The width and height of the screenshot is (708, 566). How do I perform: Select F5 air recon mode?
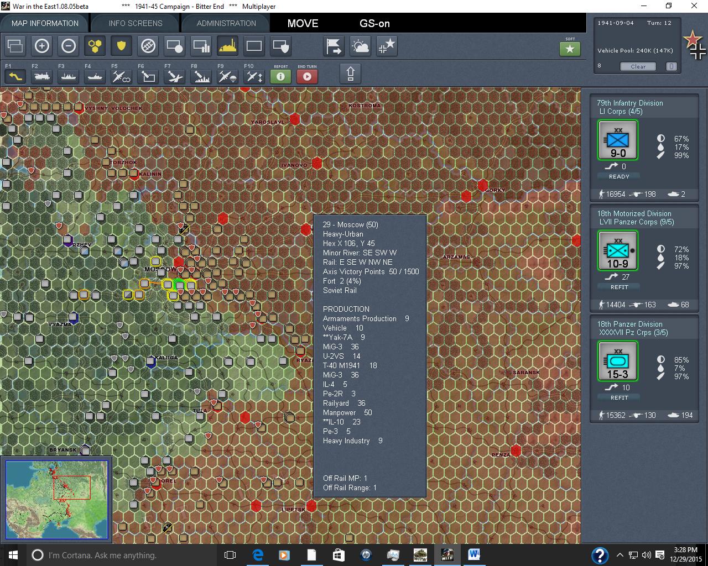(121, 76)
